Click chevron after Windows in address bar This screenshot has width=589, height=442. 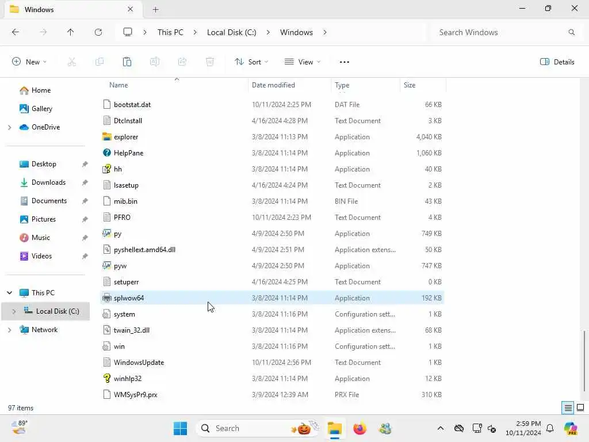325,32
